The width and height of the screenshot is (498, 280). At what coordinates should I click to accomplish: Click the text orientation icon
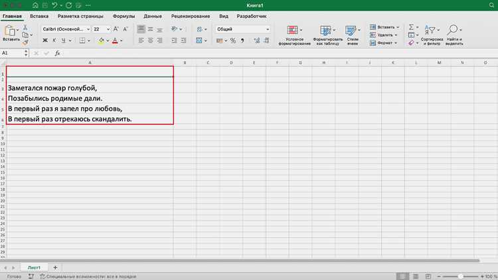(174, 29)
